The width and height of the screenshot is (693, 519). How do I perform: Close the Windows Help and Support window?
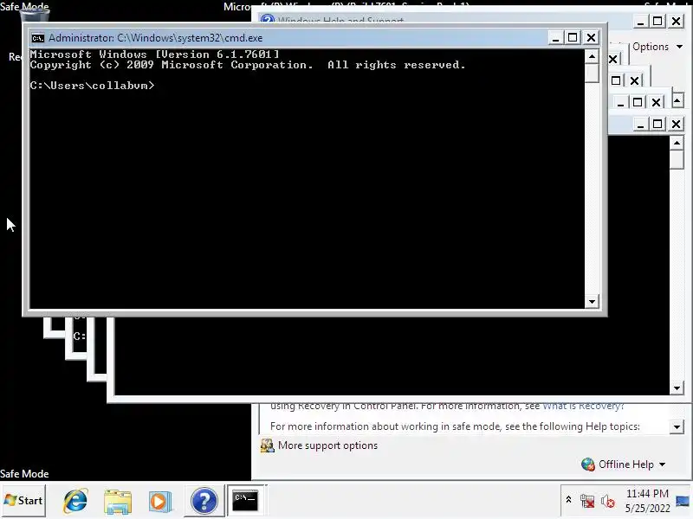(676, 21)
